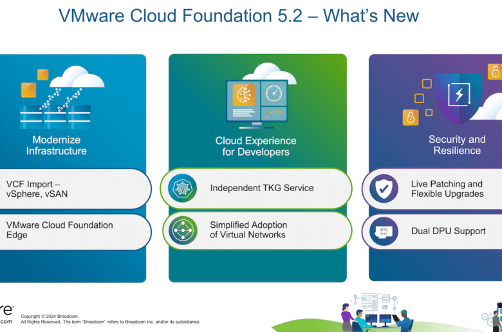Click the Modernize Infrastructure heading
Viewport: 502px width, 332px height.
coord(57,145)
